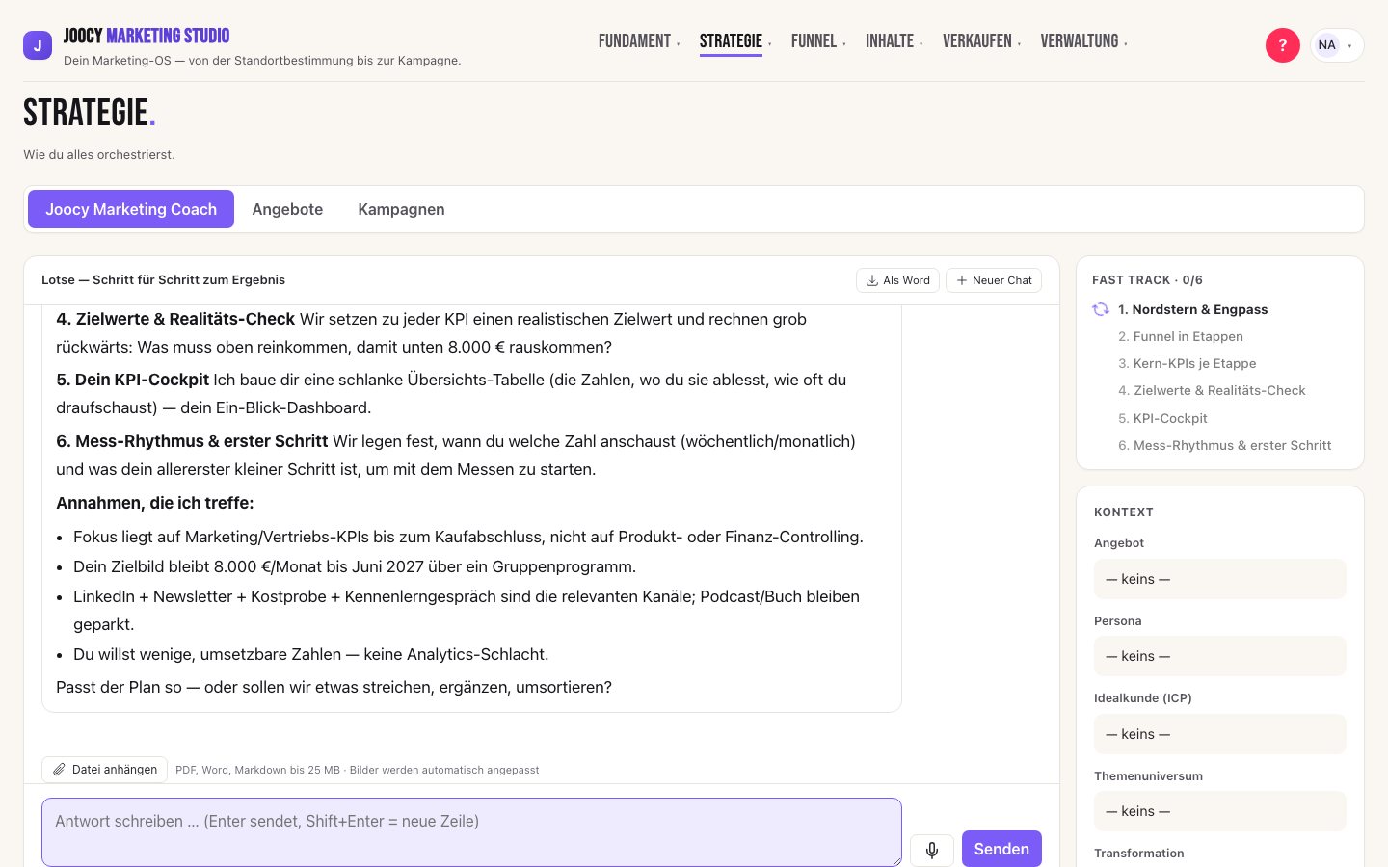Screen dimensions: 1388x867
Task: Switch to the Kampagnen tab
Action: coord(401,209)
